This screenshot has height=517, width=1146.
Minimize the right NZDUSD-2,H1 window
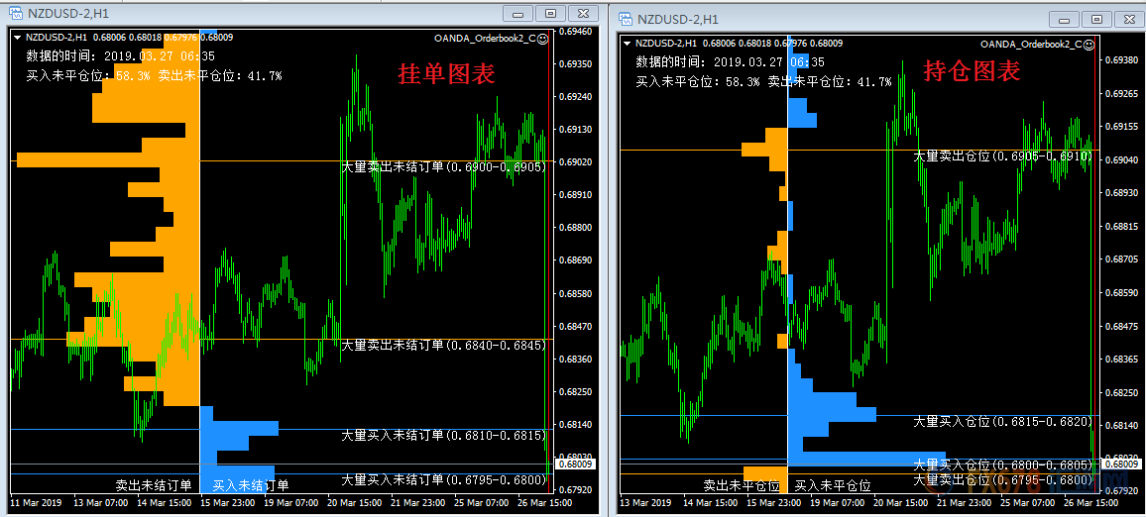point(1064,20)
